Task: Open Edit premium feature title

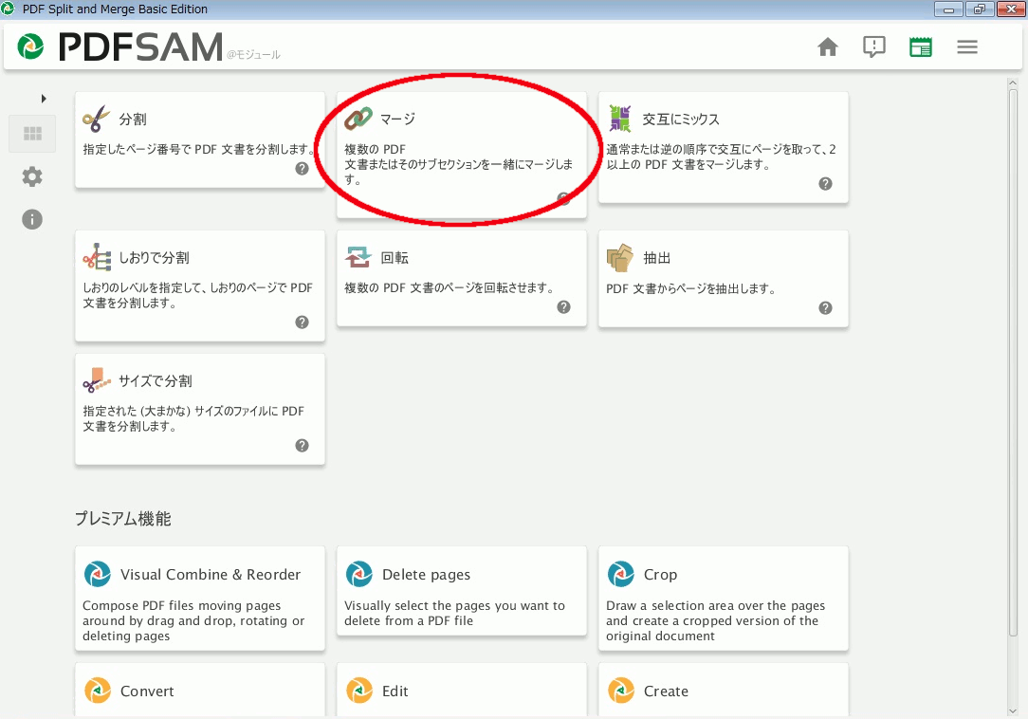Action: pos(395,691)
